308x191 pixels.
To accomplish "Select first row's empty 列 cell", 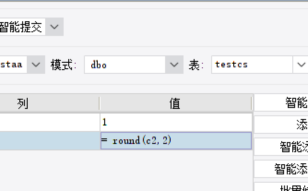I will (x=50, y=122).
